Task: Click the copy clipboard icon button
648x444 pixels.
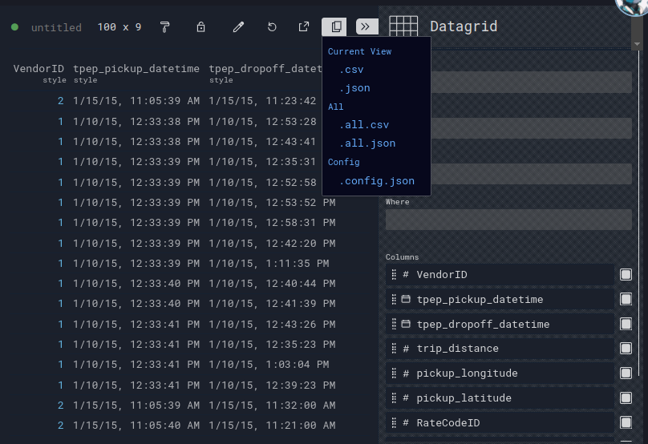Action: tap(334, 26)
